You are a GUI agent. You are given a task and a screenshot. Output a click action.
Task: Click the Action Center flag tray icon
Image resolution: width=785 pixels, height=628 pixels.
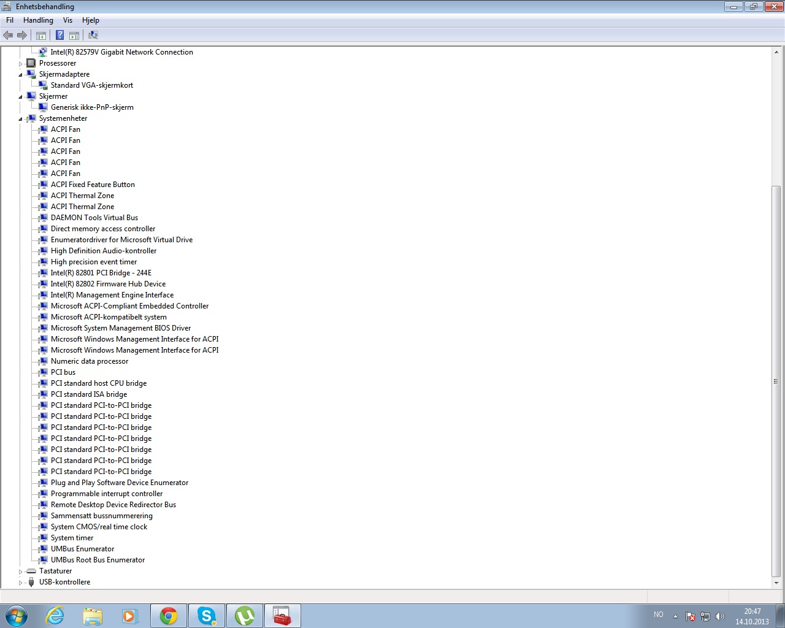(691, 616)
